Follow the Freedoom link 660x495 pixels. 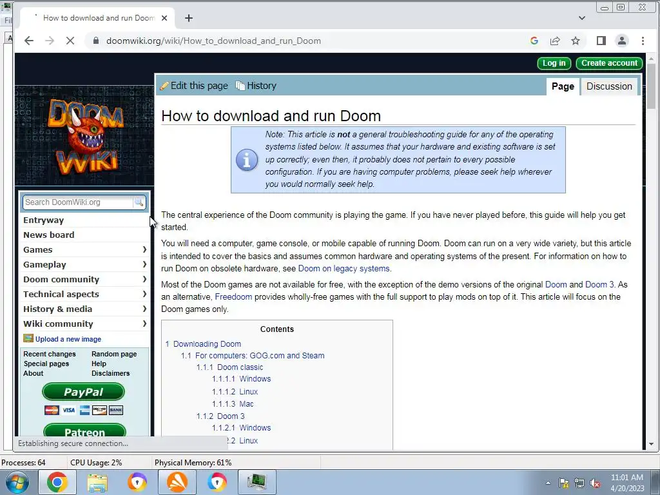click(233, 296)
